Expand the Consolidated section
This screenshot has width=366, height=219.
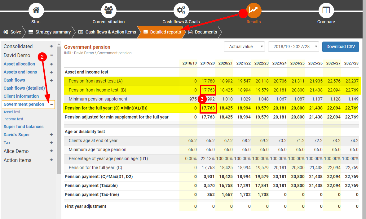pyautogui.click(x=51, y=46)
